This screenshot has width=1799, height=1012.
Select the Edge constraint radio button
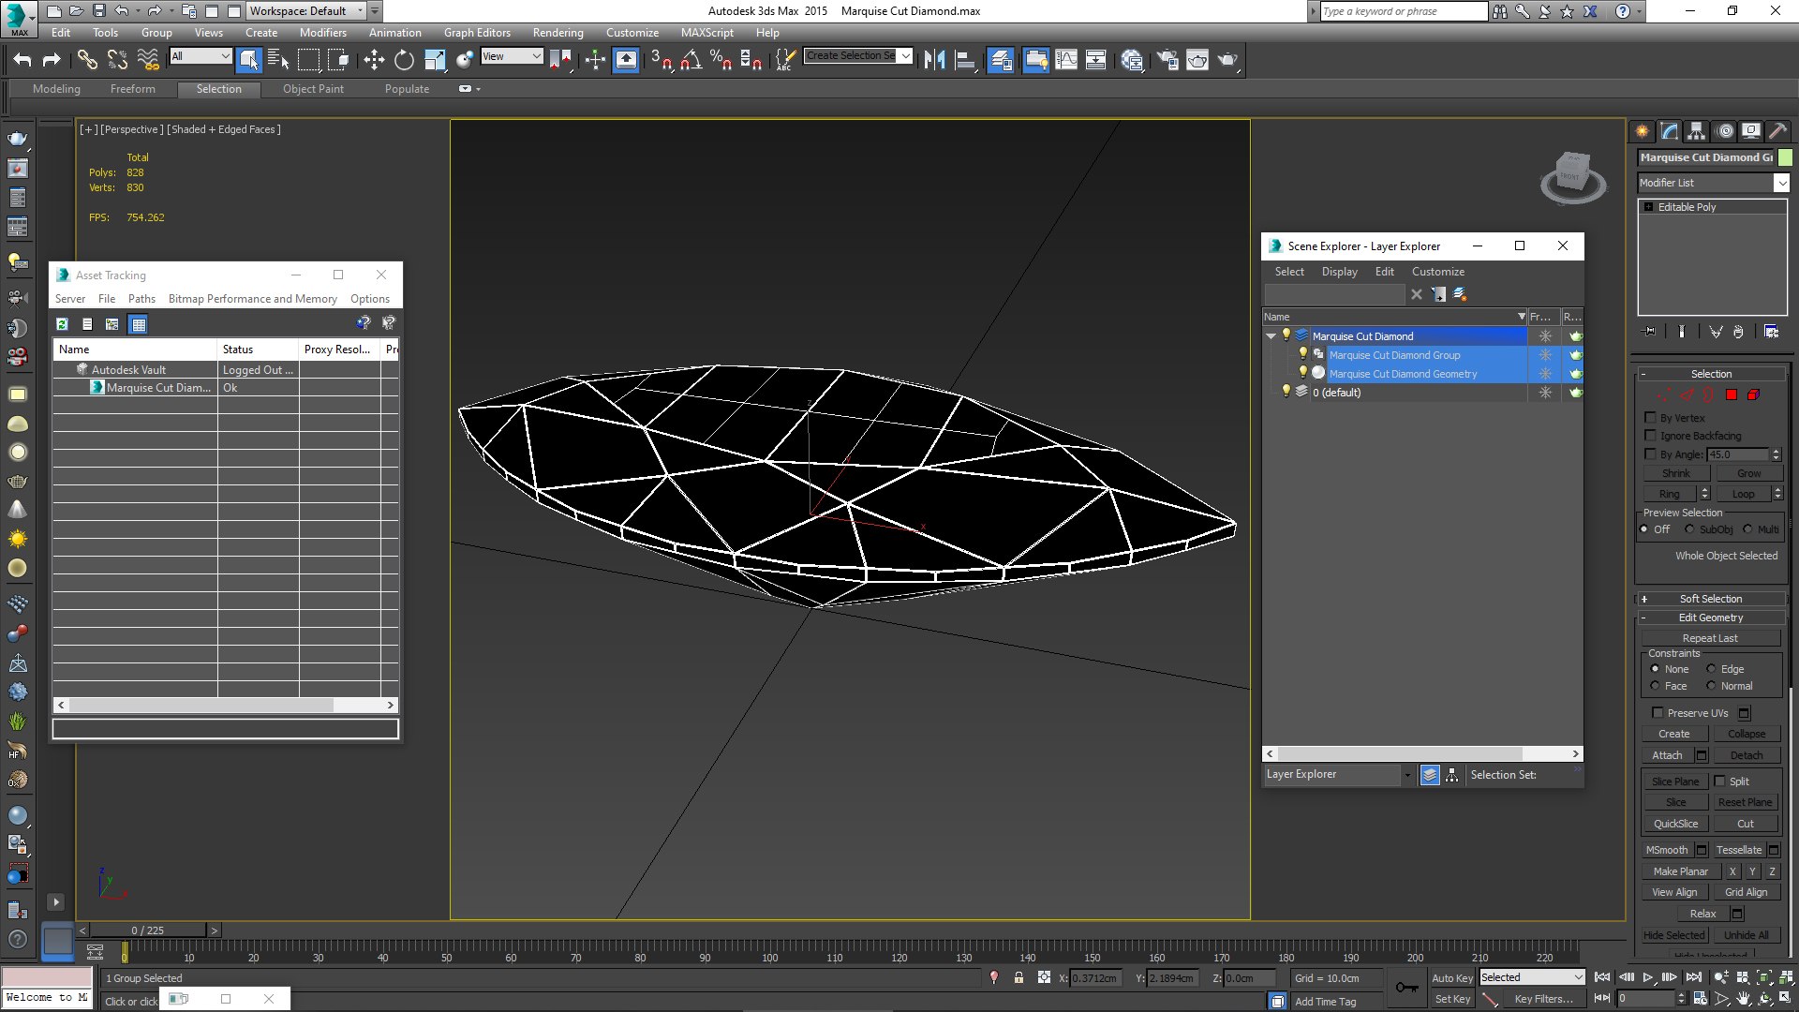click(x=1711, y=669)
